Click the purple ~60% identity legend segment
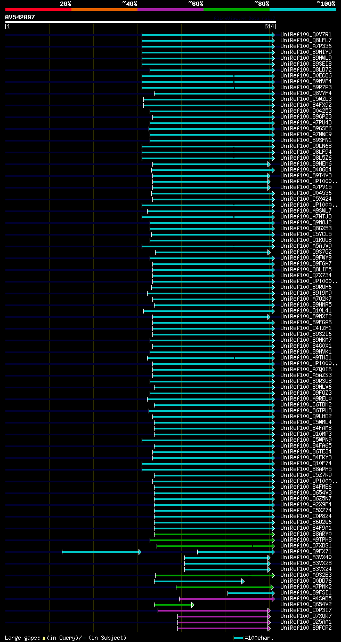The width and height of the screenshot is (341, 642). click(x=170, y=10)
